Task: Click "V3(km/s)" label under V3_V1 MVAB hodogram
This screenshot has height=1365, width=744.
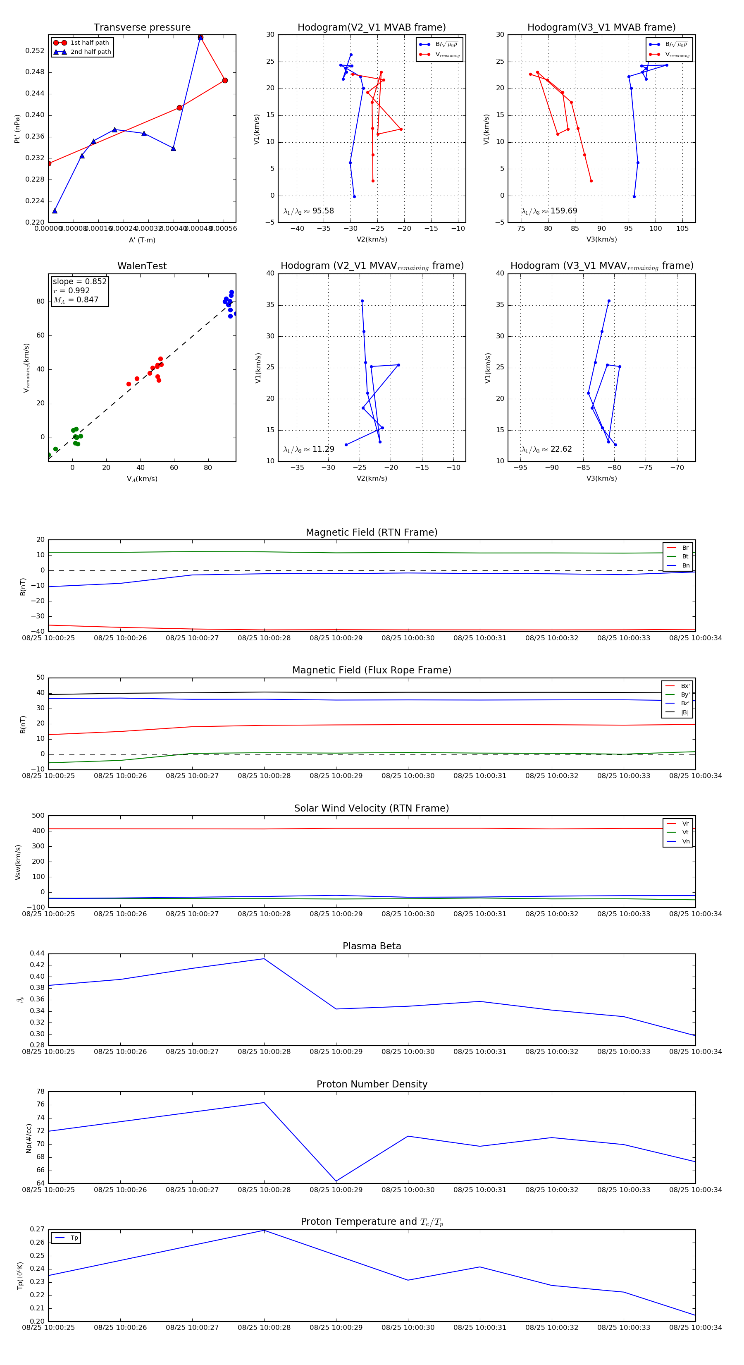Action: (601, 239)
